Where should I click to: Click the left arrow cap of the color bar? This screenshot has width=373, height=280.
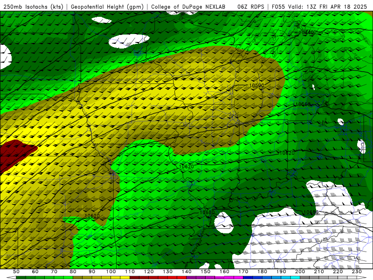pyautogui.click(x=11, y=278)
